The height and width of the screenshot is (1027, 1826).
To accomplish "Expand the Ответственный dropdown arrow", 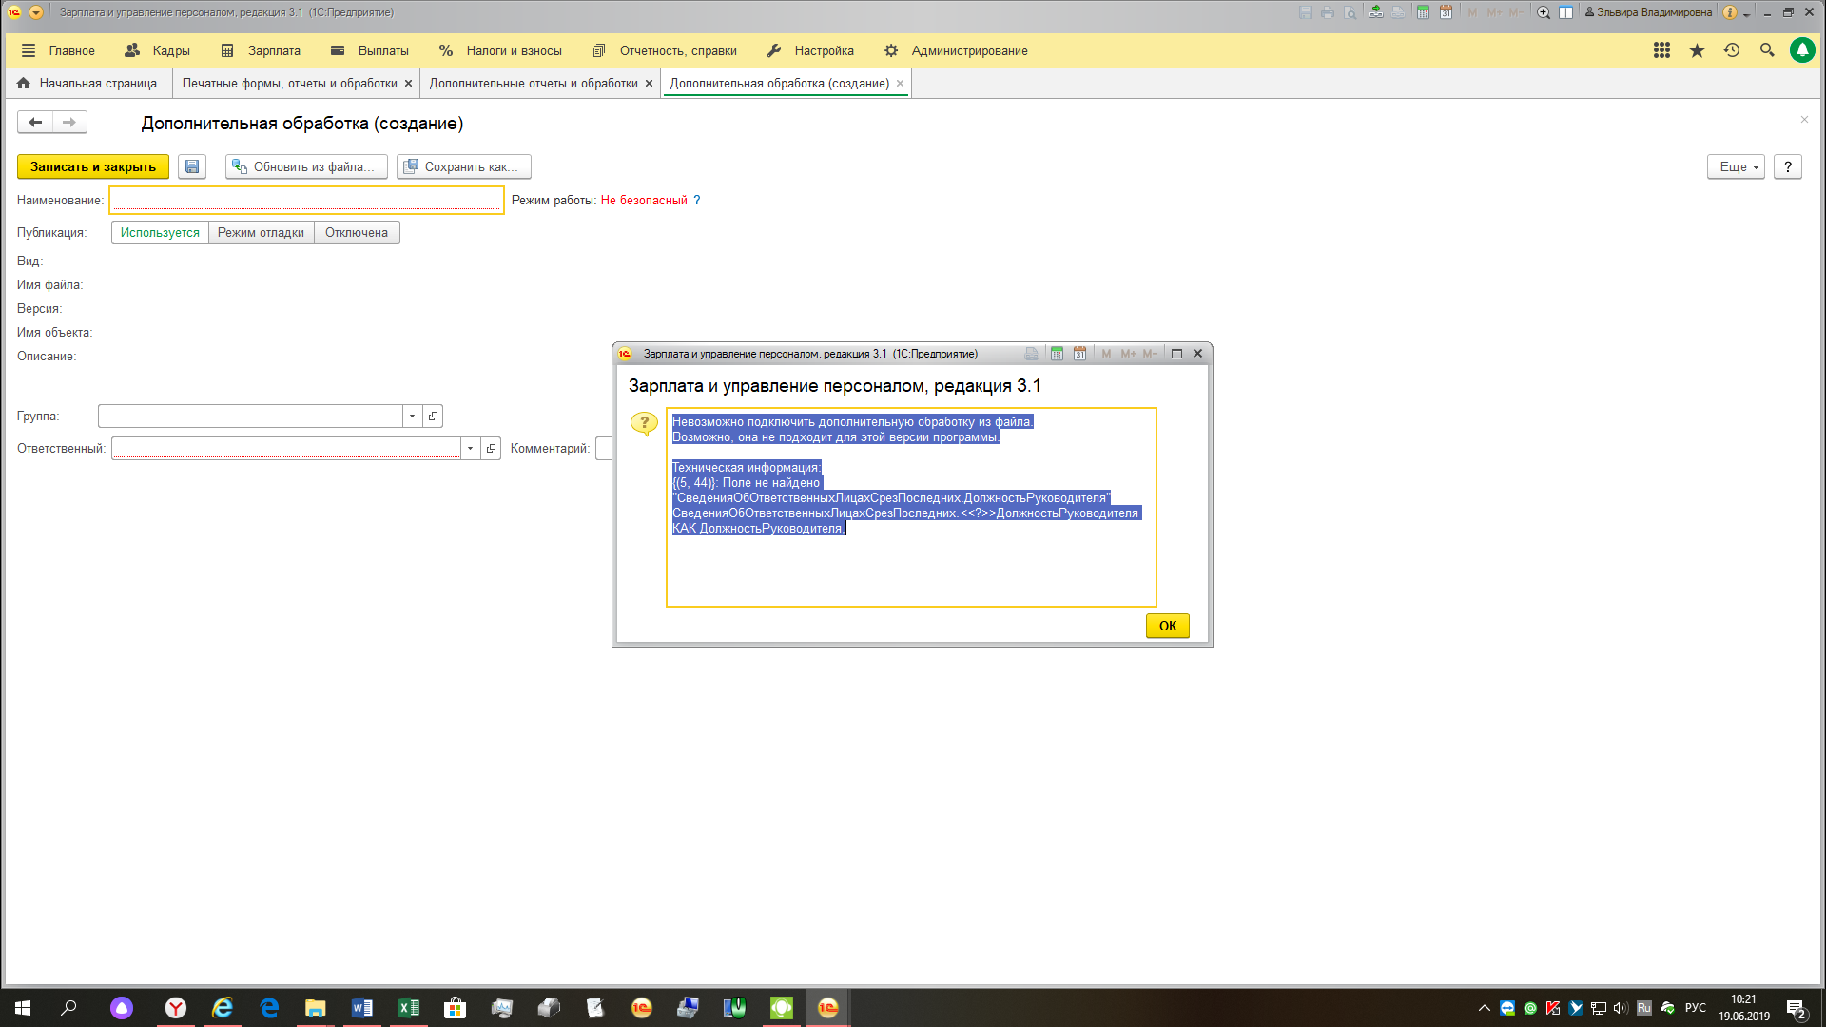I will [x=470, y=449].
